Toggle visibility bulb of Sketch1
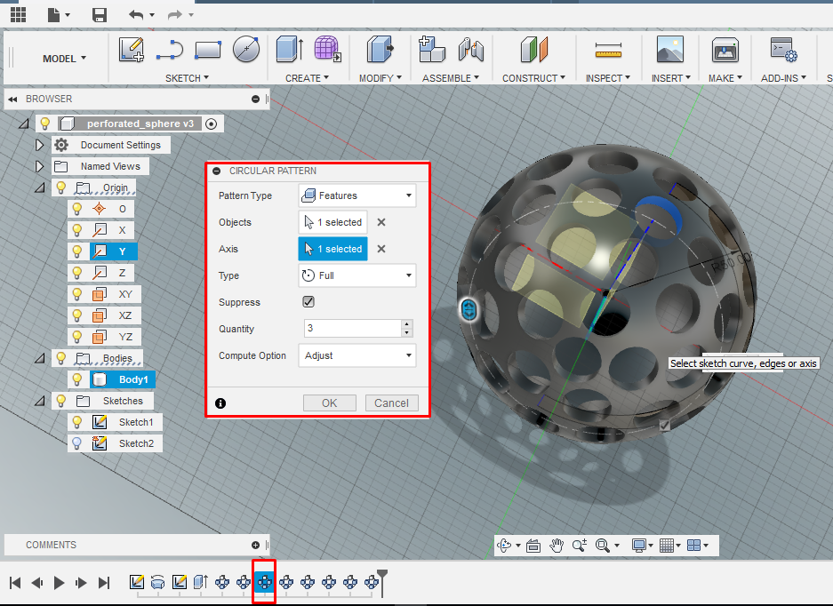Image resolution: width=833 pixels, height=606 pixels. pos(77,422)
